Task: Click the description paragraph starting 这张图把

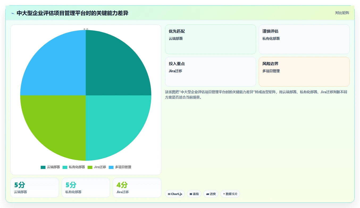Action: click(256, 95)
